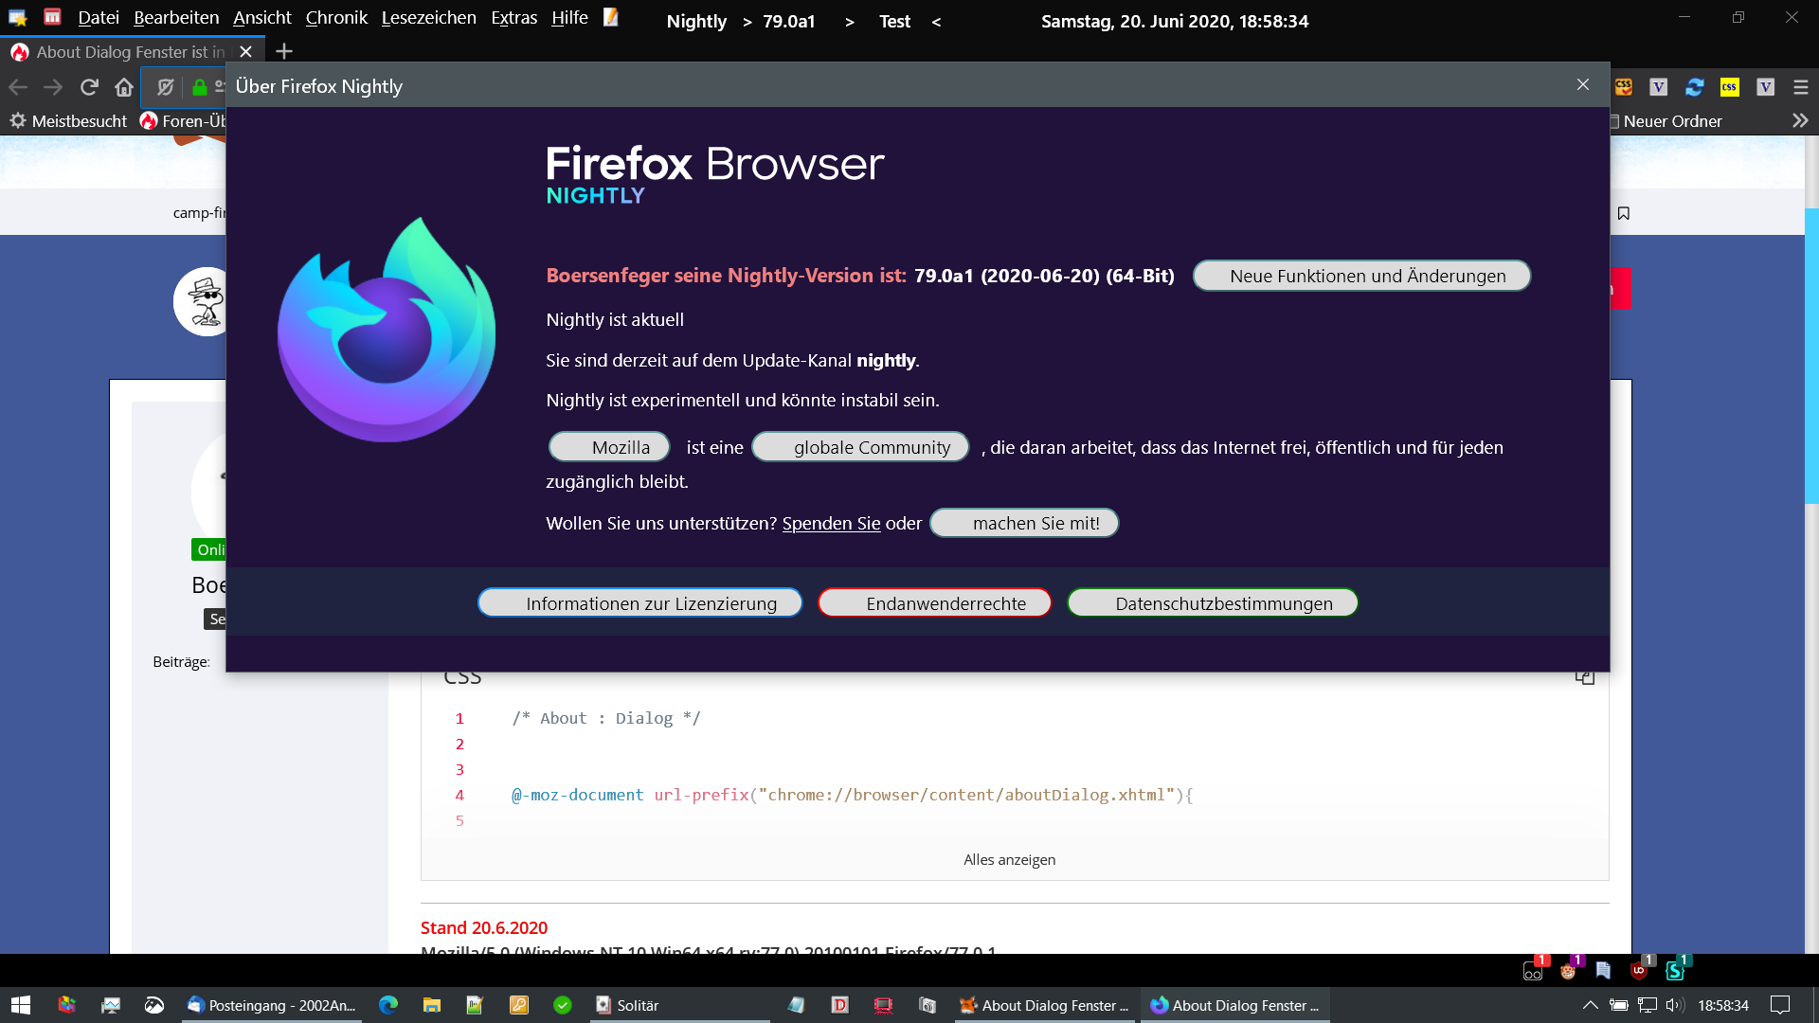Expand the bookmarks toolbar overflow chevron
The height and width of the screenshot is (1023, 1819).
pos(1800,121)
